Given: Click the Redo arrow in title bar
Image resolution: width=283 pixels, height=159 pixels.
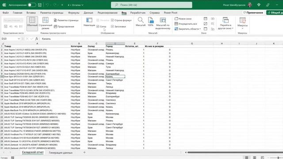Looking at the screenshot, I should click(x=55, y=5).
